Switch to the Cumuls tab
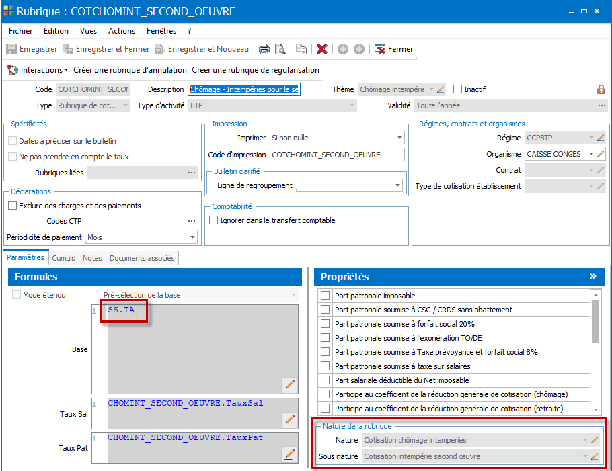This screenshot has width=612, height=471. [x=63, y=258]
